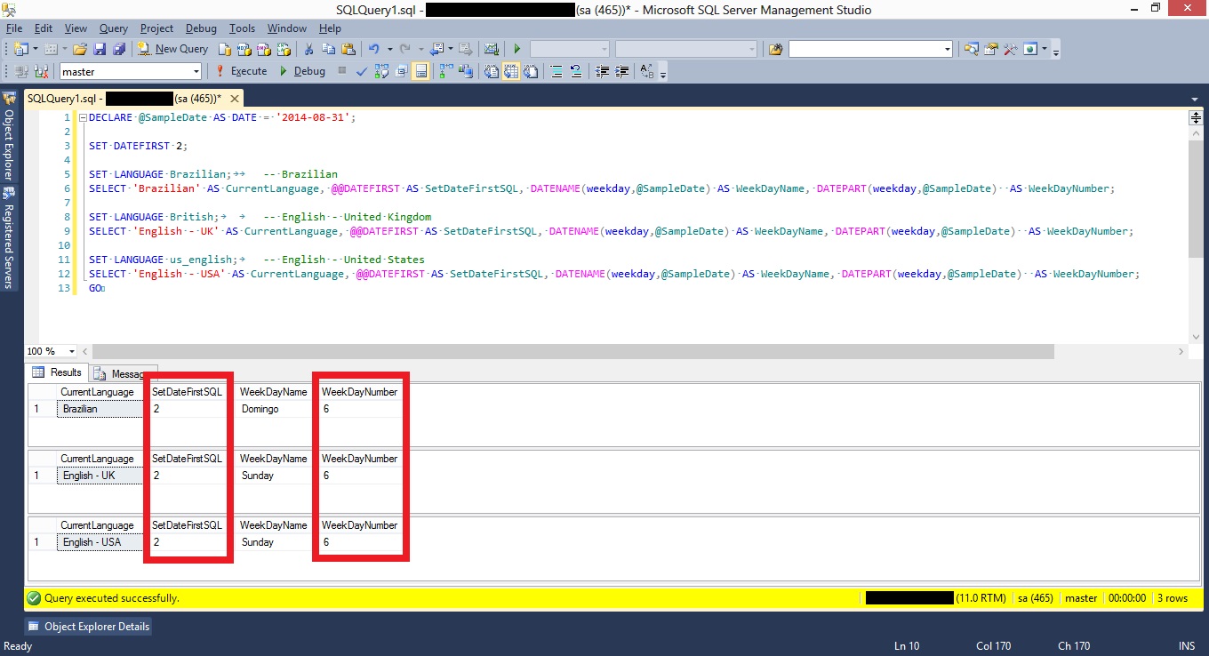1209x656 pixels.
Task: Expand the New Project dropdown arrow
Action: click(x=36, y=49)
